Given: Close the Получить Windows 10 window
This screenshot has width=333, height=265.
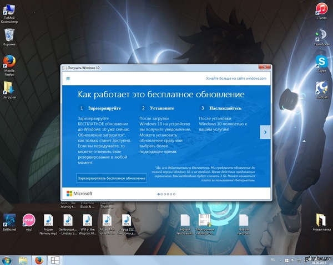Looking at the screenshot, I should [x=265, y=67].
